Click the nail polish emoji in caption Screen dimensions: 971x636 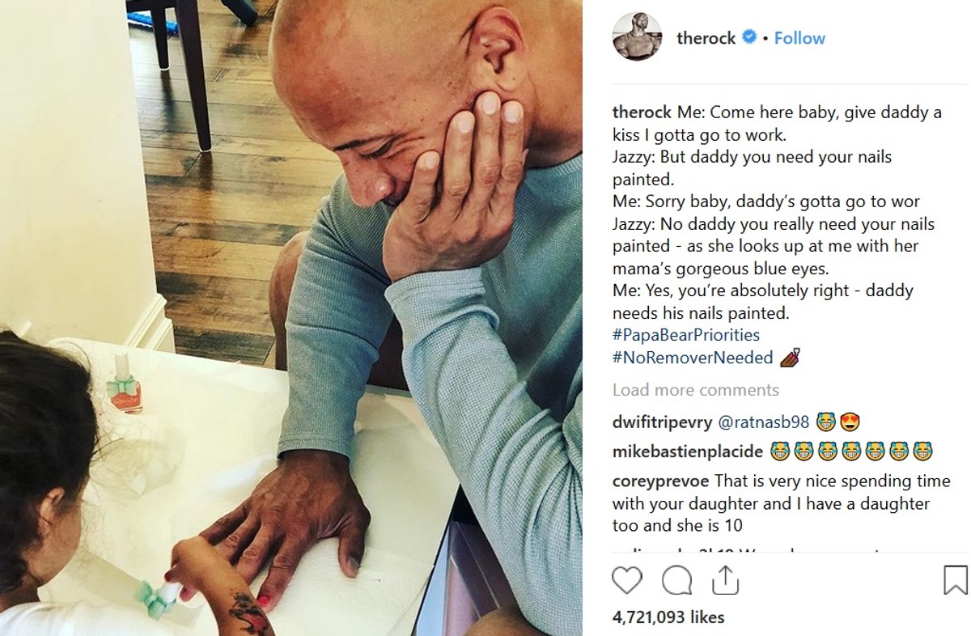(791, 357)
